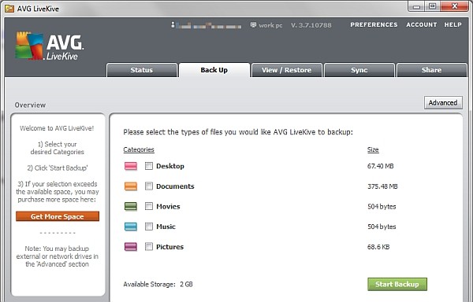Image resolution: width=473 pixels, height=302 pixels.
Task: Click the Categories column header
Action: coord(139,149)
